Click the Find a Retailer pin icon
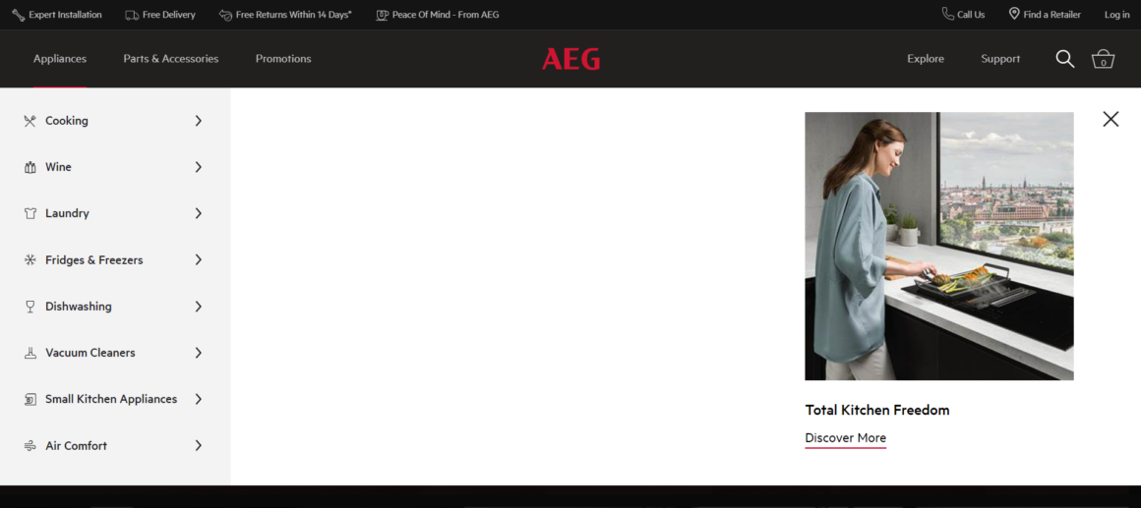This screenshot has width=1141, height=508. (1014, 14)
